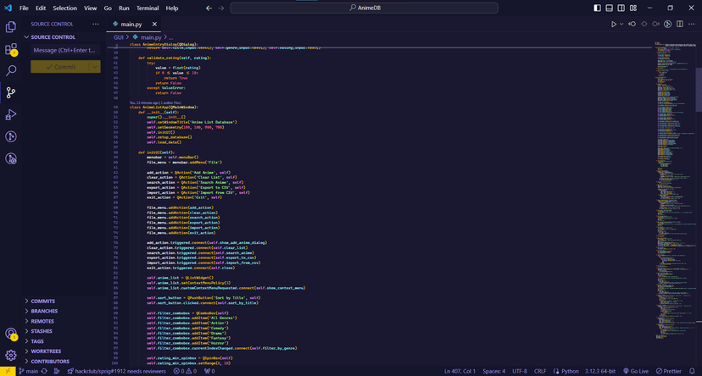Viewport: 702px width, 376px height.
Task: Toggle the secondary side bar layout button
Action: (x=621, y=8)
